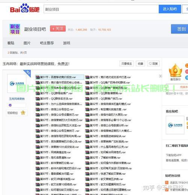
Task: Click the Baidu Tieba logo
Action: pos(25,8)
